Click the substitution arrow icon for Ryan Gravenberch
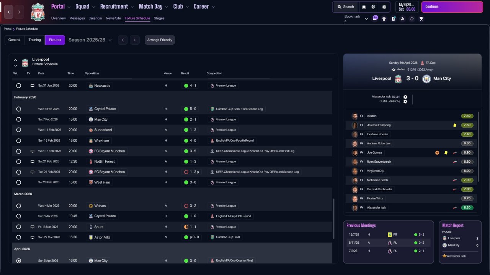490x275 pixels. pyautogui.click(x=455, y=162)
